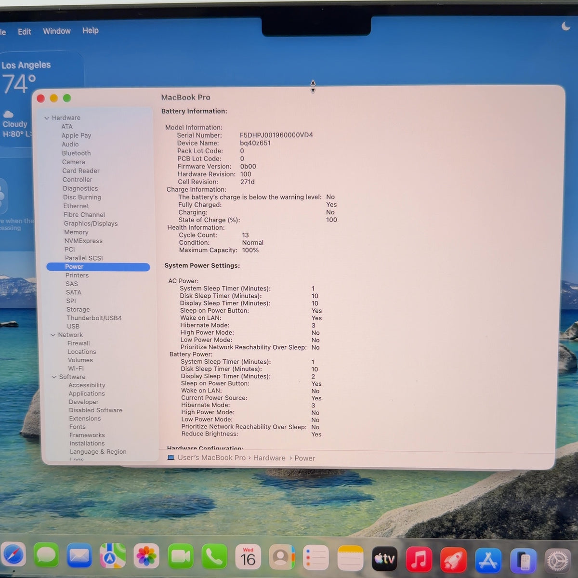
Task: Open Maps app in Dock
Action: 113,557
